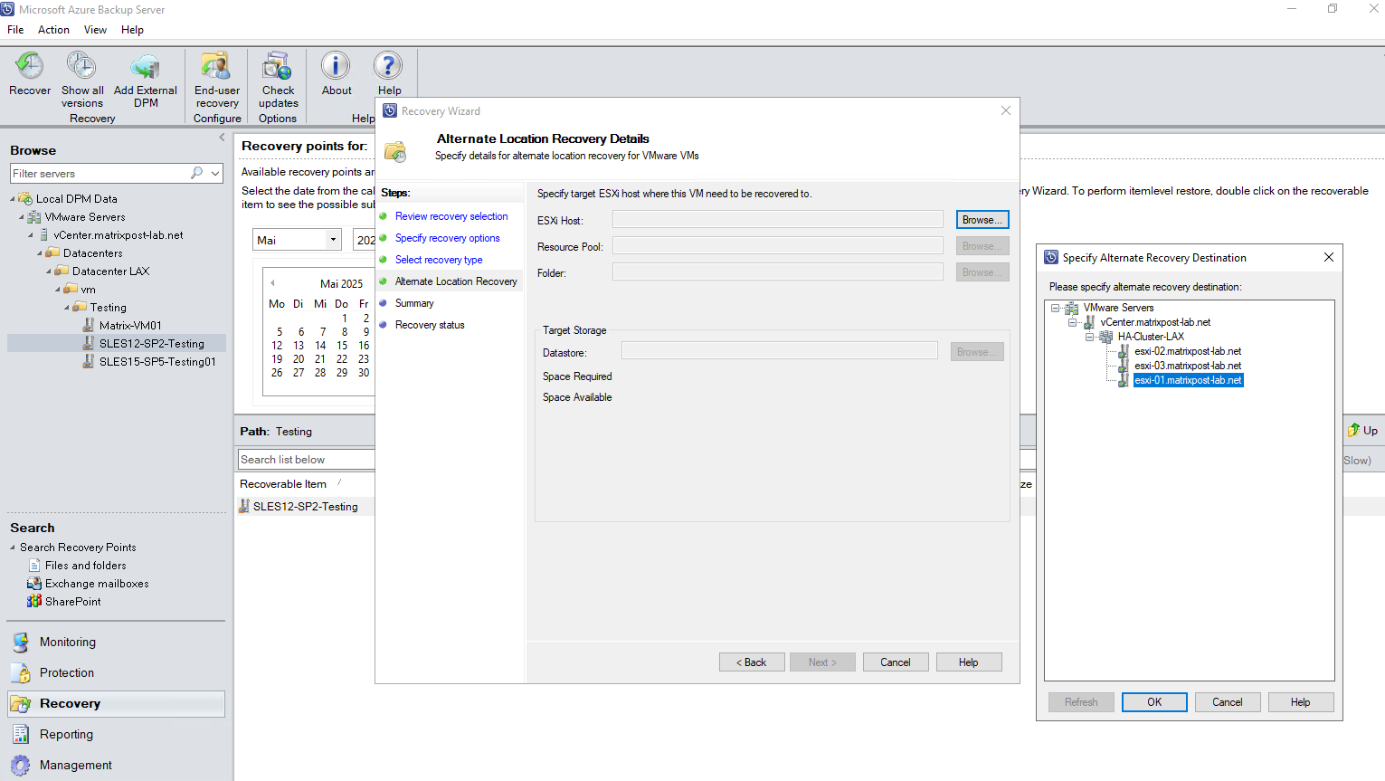The width and height of the screenshot is (1385, 781).
Task: Collapse the Browse pane arrow
Action: 222,138
